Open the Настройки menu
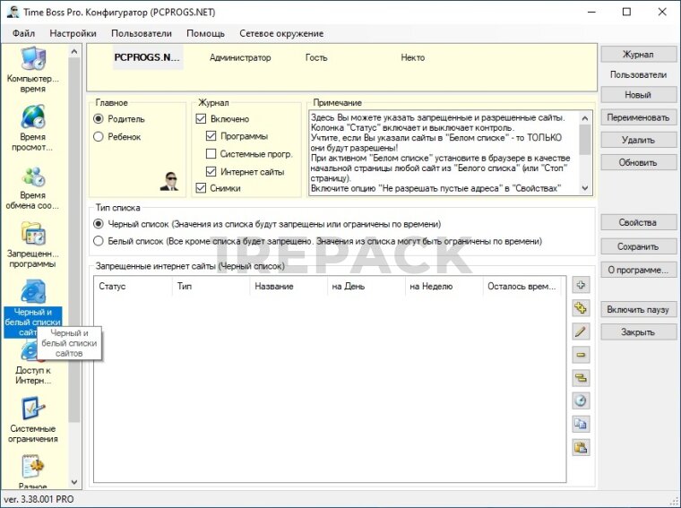 coord(73,33)
